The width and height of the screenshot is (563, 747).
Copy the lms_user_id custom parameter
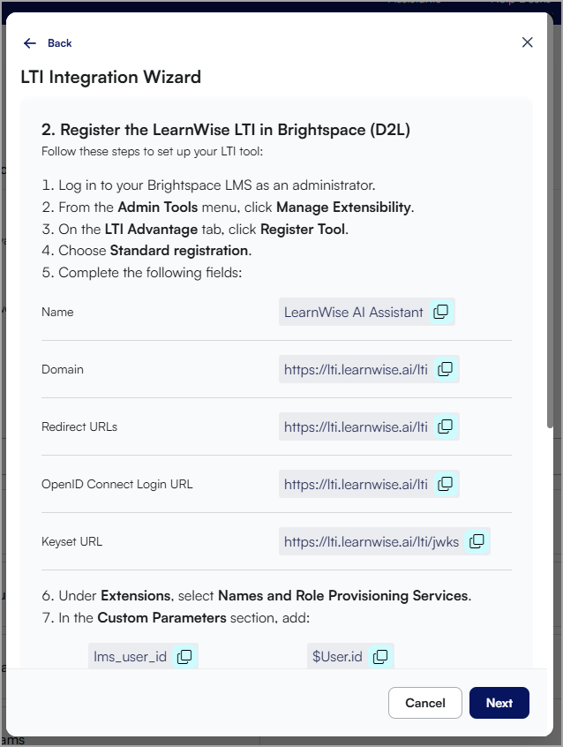pyautogui.click(x=184, y=656)
